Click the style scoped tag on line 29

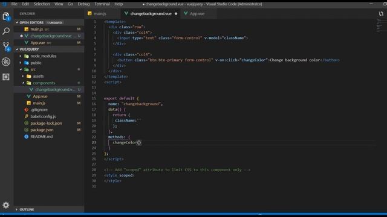coord(119,175)
